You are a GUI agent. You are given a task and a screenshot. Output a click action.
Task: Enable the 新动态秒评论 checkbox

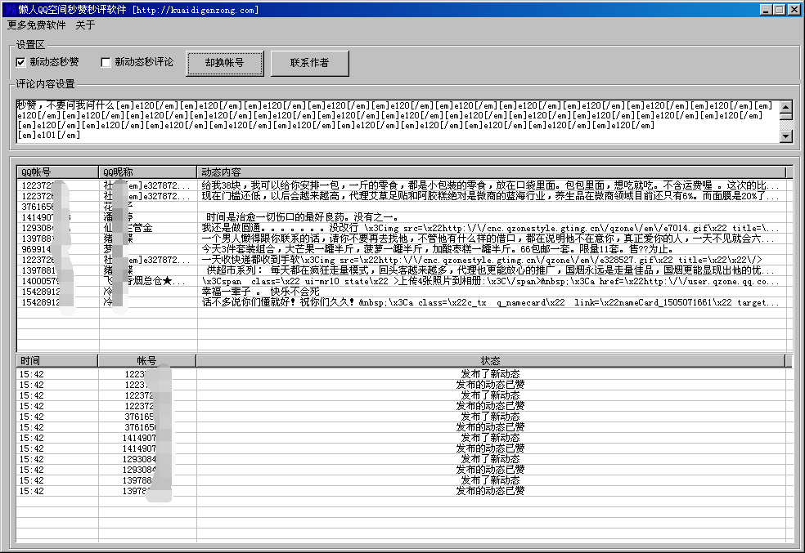(106, 62)
